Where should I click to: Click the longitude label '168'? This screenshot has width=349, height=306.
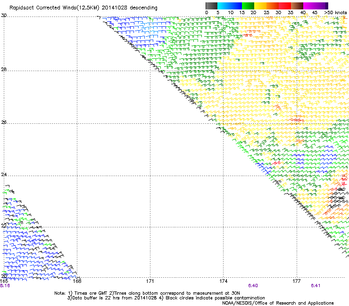point(77,281)
